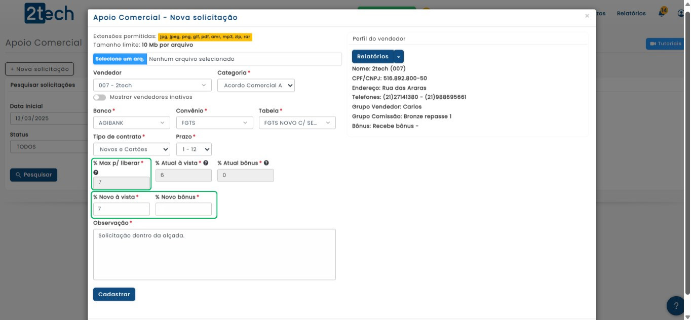Click help icon beside % Atual bônus
Viewport: 691px width, 320px height.
(266, 163)
